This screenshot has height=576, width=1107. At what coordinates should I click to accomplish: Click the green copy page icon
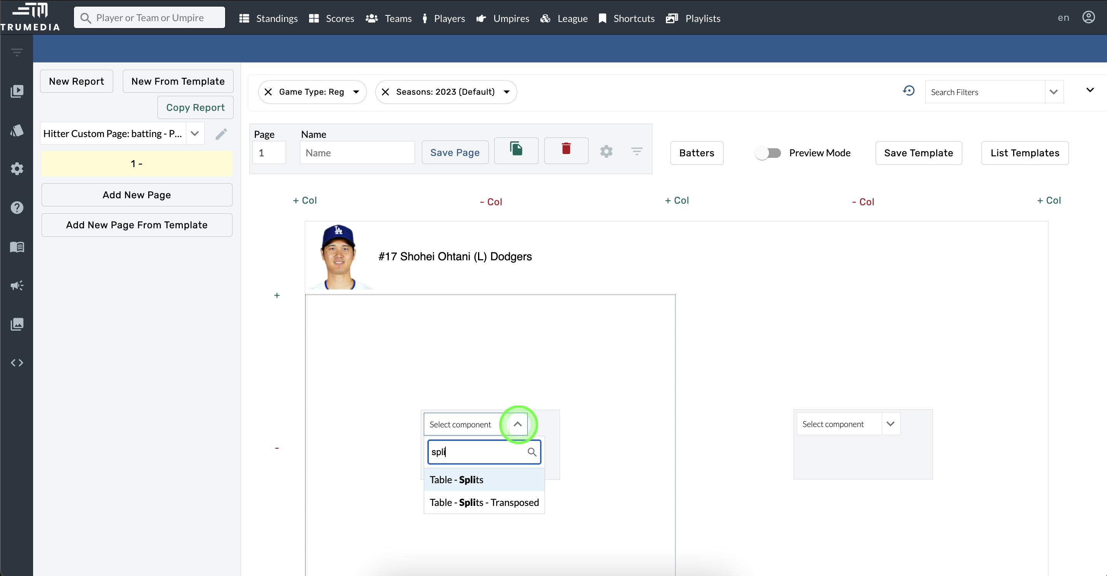(516, 149)
